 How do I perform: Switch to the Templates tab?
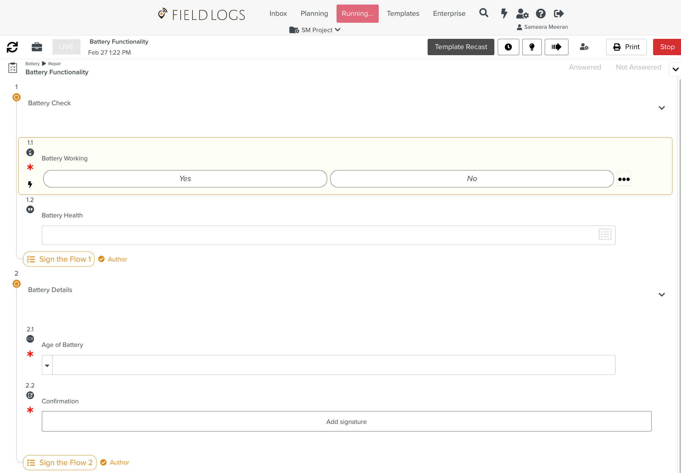click(403, 14)
